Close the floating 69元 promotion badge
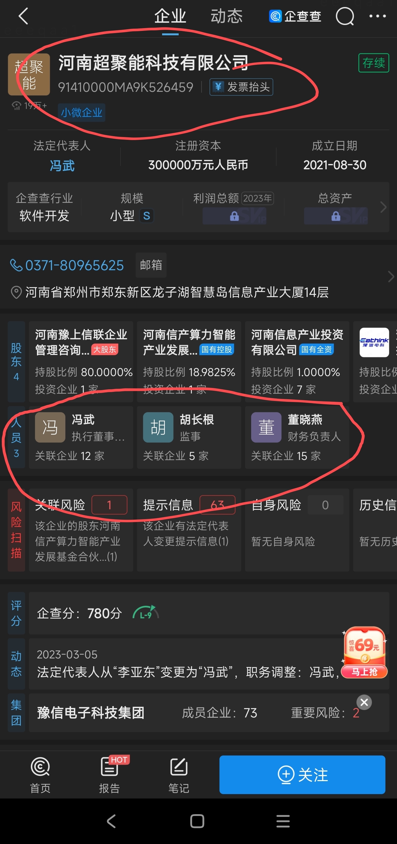The image size is (397, 844). click(364, 702)
